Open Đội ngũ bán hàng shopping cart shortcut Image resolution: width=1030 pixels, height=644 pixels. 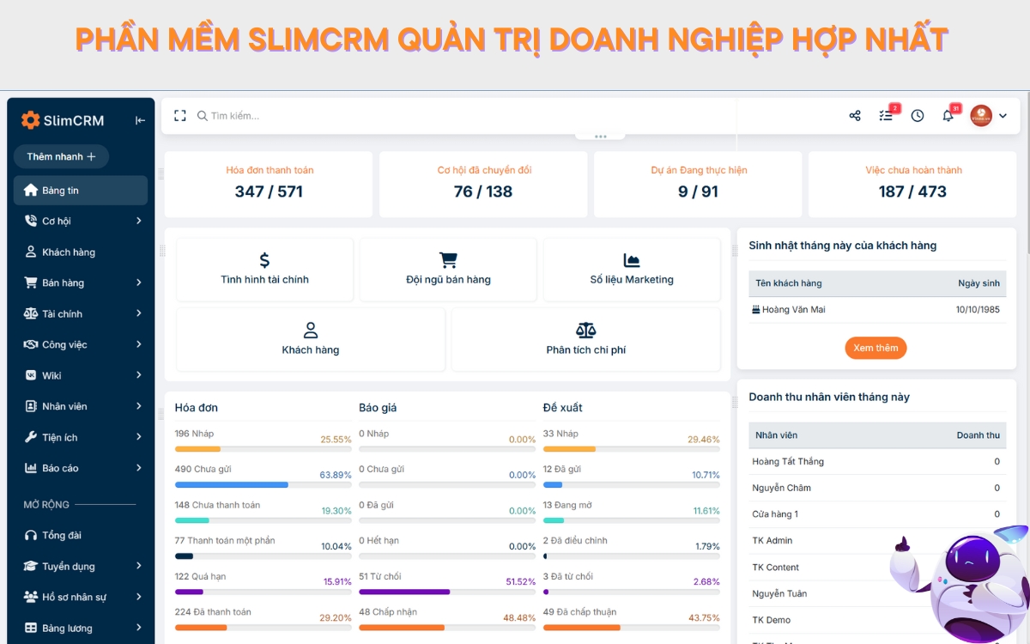click(x=447, y=259)
